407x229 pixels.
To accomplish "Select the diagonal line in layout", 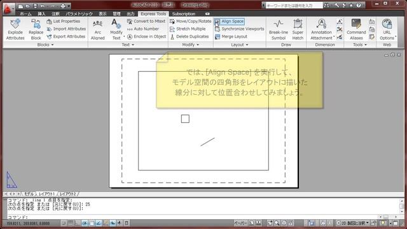I will 207,142.
